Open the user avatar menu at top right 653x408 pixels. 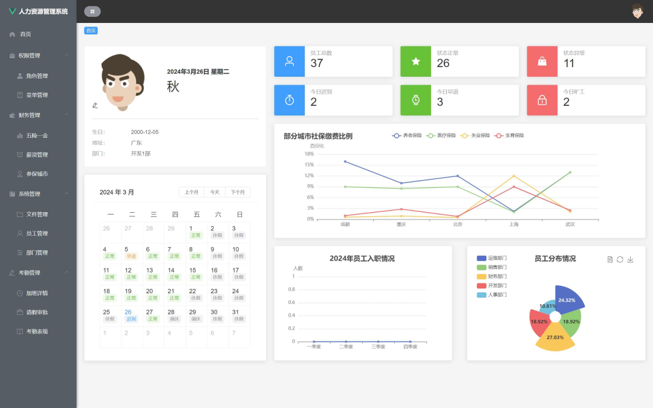coord(637,11)
